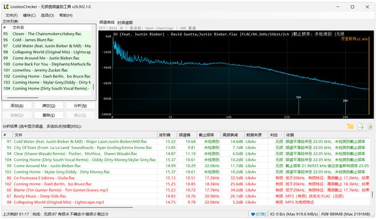Select file 99 Come Around Me in file list
The width and height of the screenshot is (376, 219).
coord(47,58)
